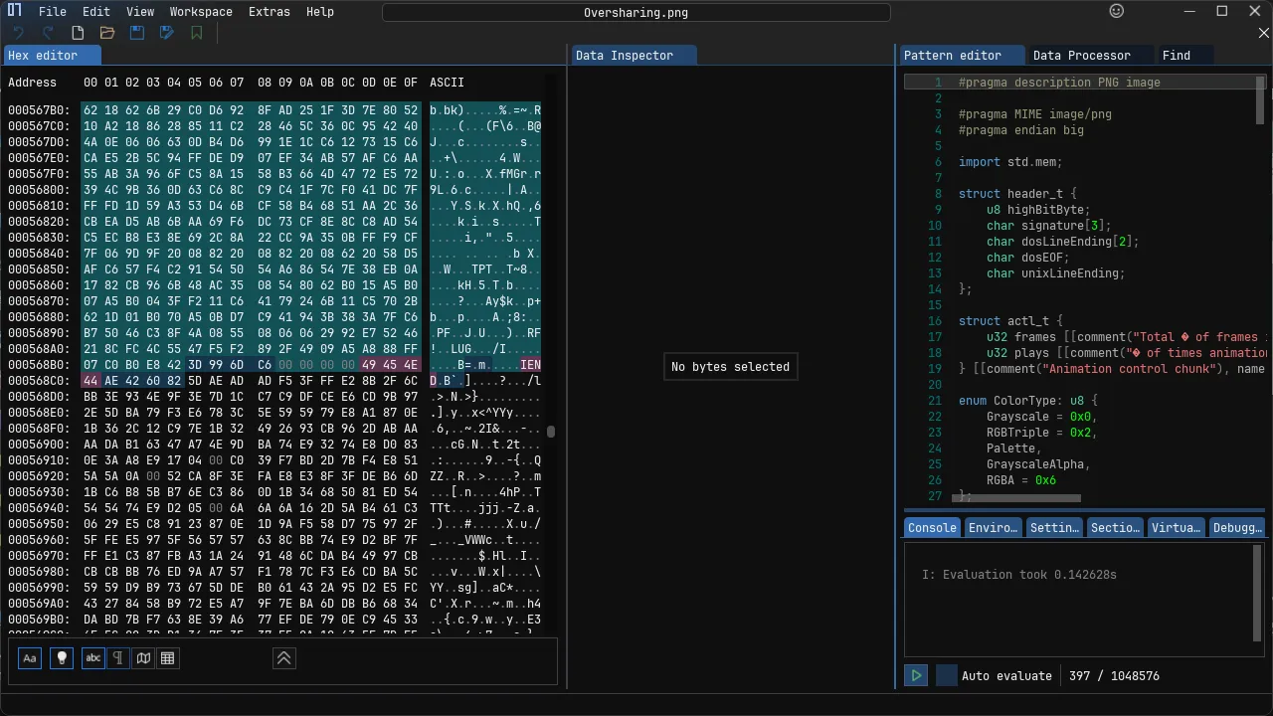
Task: Add a bookmark with the green bookmark icon
Action: pyautogui.click(x=197, y=33)
